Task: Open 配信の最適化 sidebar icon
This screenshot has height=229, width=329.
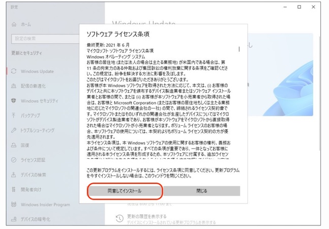Action: pyautogui.click(x=14, y=86)
